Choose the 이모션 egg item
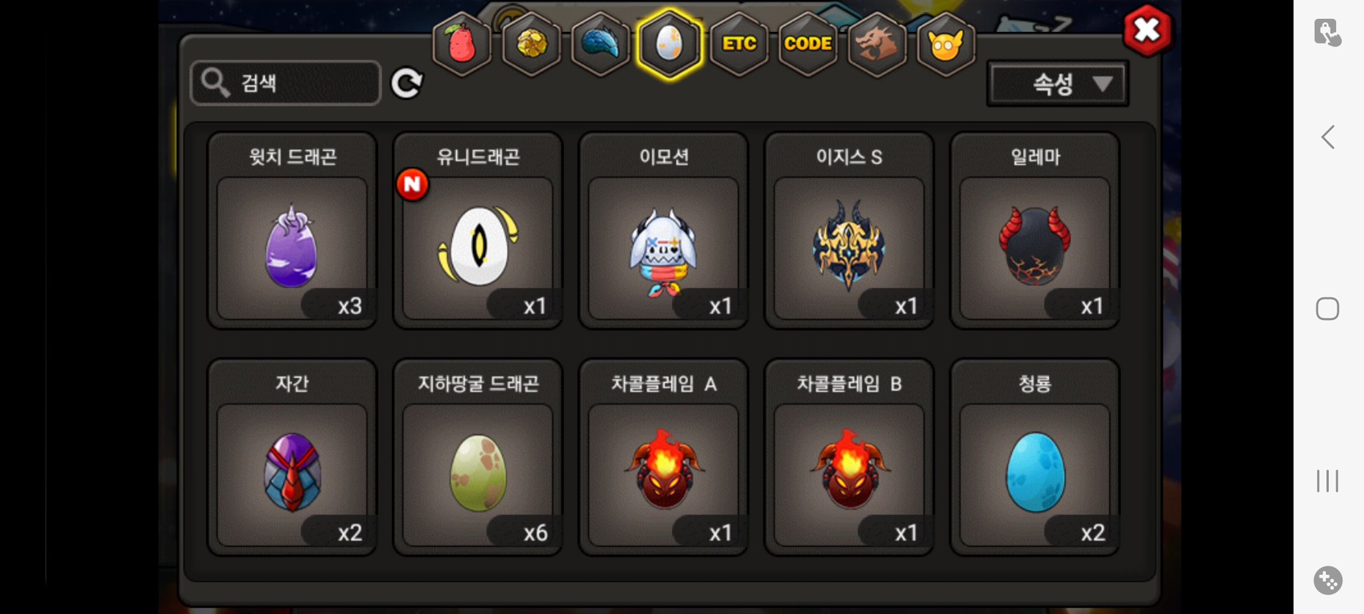1364x614 pixels. coord(664,231)
